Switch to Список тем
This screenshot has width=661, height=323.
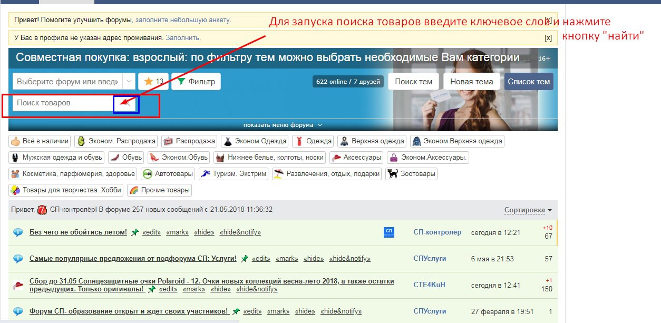[x=529, y=82]
